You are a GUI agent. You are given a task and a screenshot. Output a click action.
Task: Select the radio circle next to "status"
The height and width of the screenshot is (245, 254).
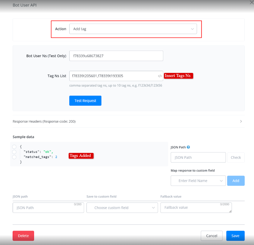[x=14, y=152]
